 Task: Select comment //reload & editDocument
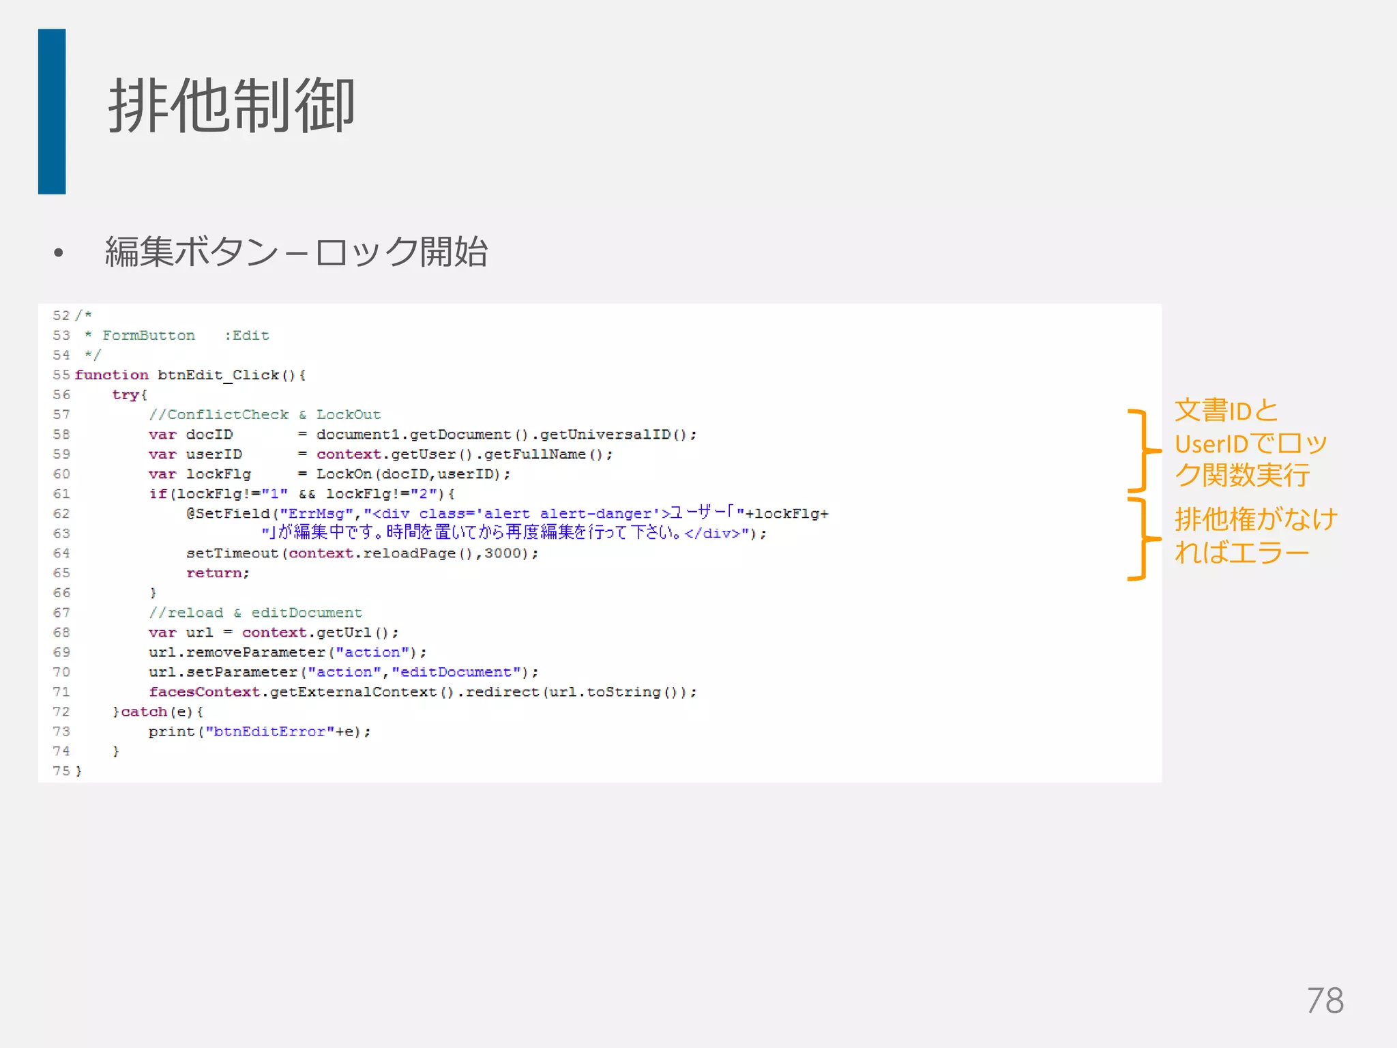[x=256, y=612]
